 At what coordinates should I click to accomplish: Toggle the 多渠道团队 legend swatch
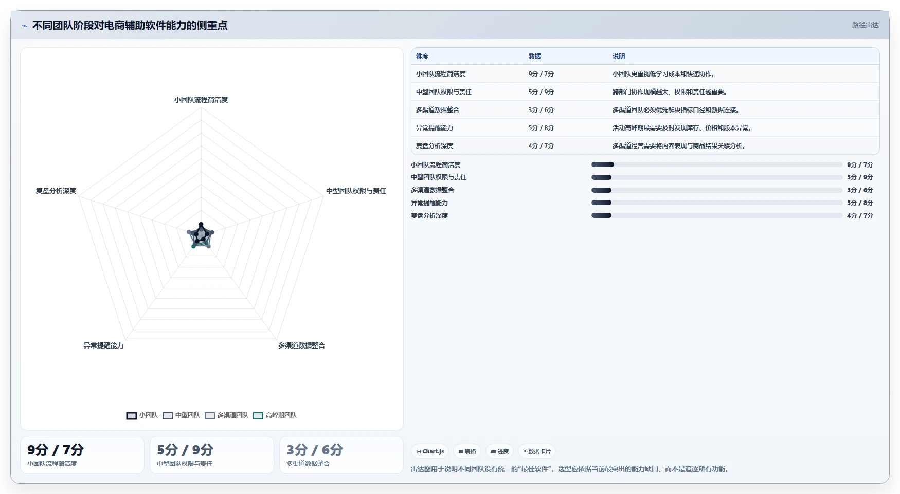[x=210, y=415]
